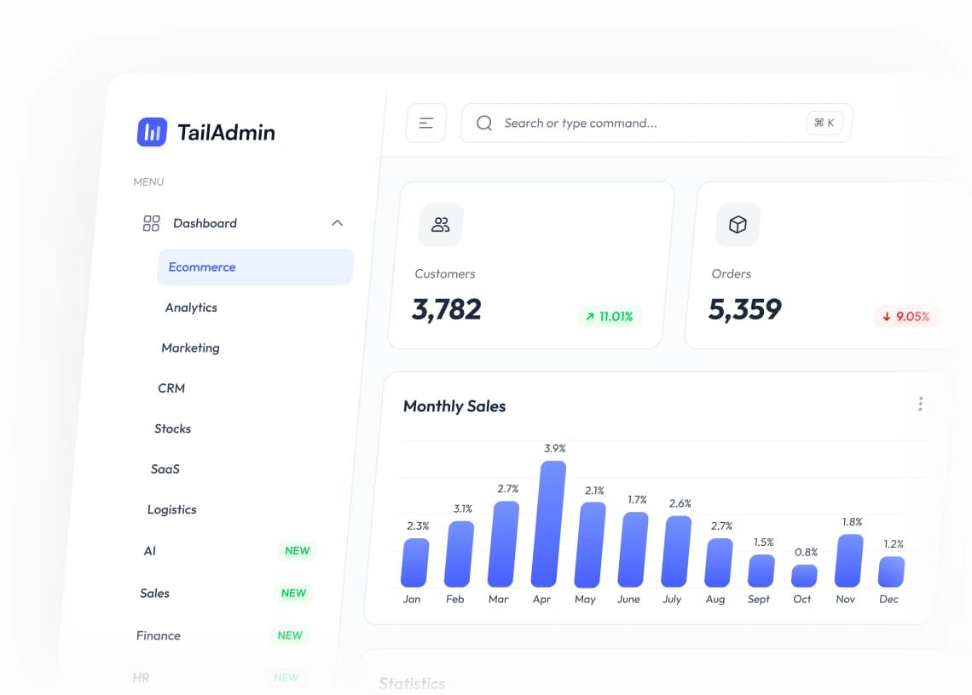Click the TailAdmin brand name

[226, 132]
